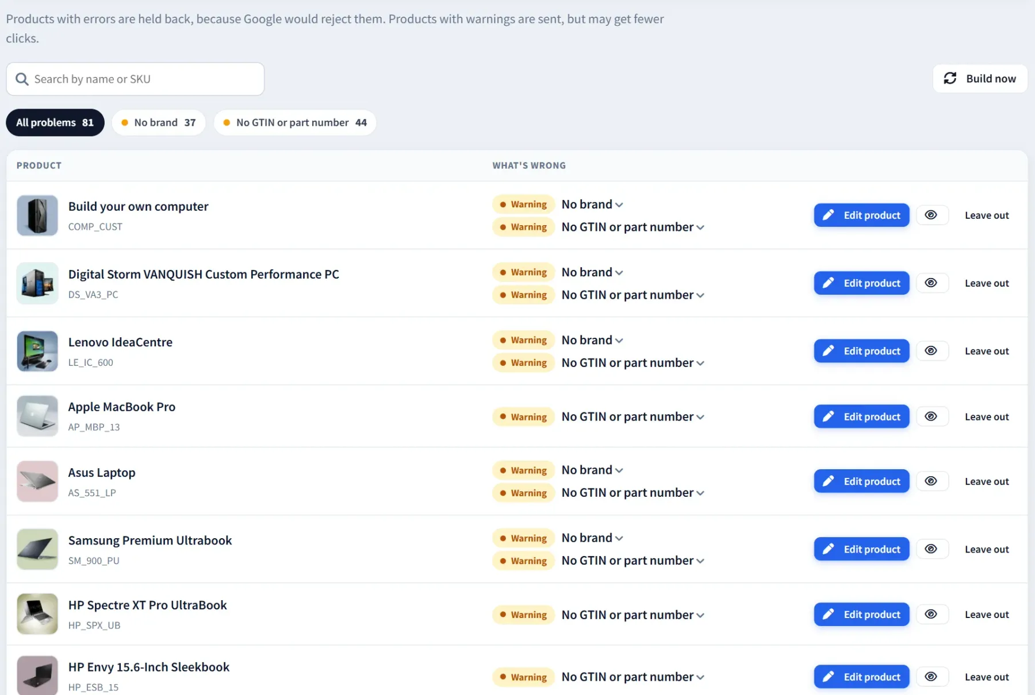Edit product Samsung Premium Ultrabook
The height and width of the screenshot is (695, 1035).
pyautogui.click(x=861, y=549)
